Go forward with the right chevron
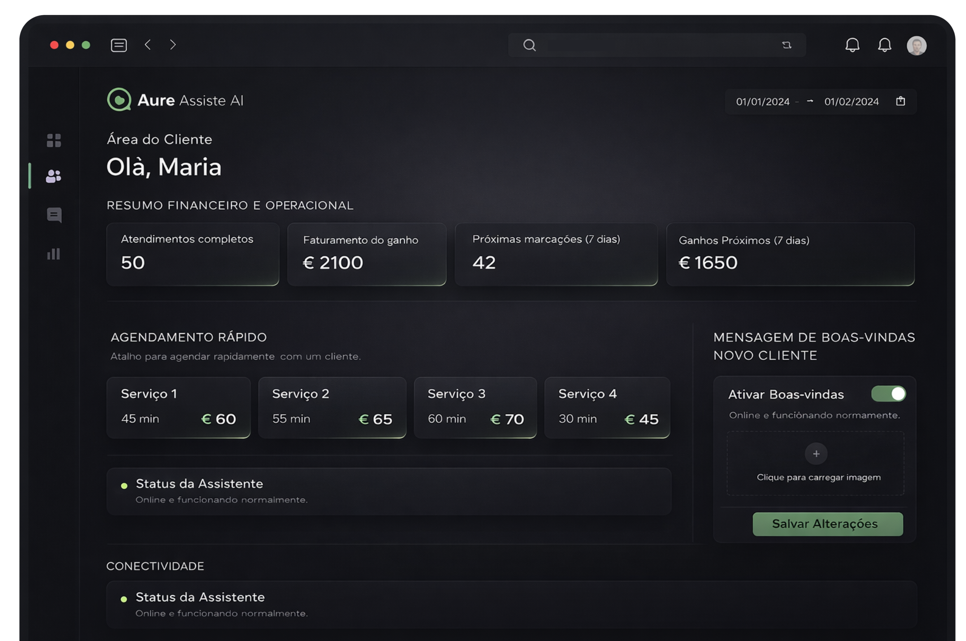The height and width of the screenshot is (641, 966). click(x=173, y=44)
